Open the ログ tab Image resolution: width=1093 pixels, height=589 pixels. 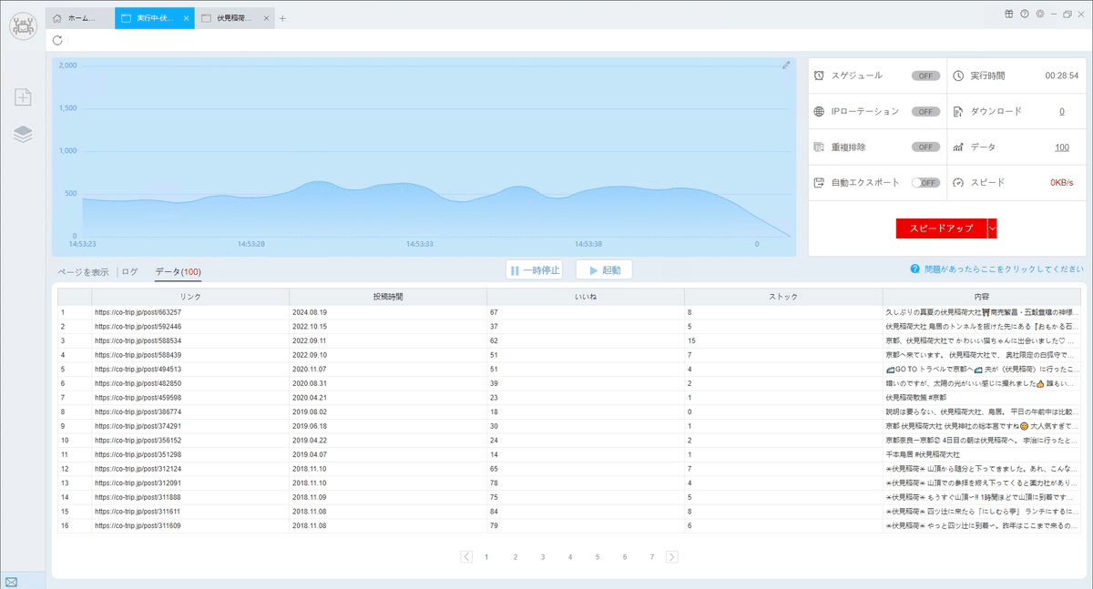click(x=130, y=271)
